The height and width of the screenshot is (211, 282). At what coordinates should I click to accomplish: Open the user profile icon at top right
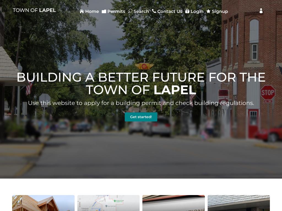coord(261,11)
